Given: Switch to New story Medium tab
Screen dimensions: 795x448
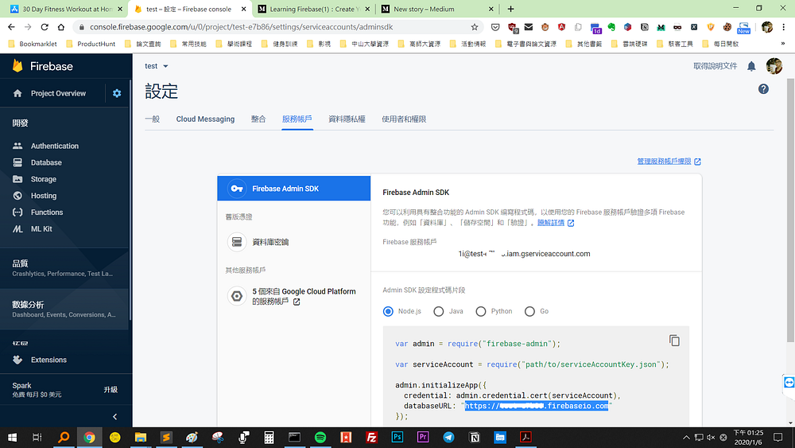Looking at the screenshot, I should pos(437,9).
